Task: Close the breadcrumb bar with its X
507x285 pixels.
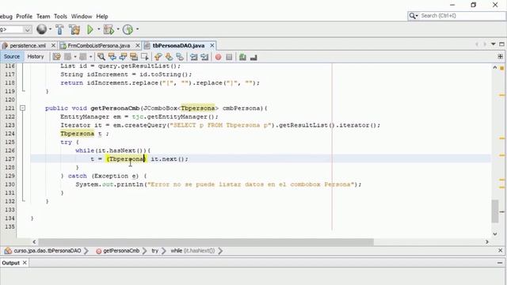Action: (x=500, y=250)
